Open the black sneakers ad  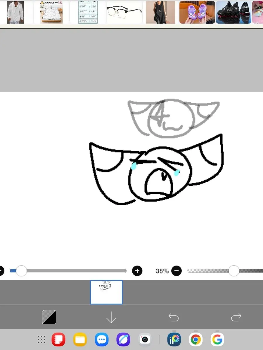233,12
